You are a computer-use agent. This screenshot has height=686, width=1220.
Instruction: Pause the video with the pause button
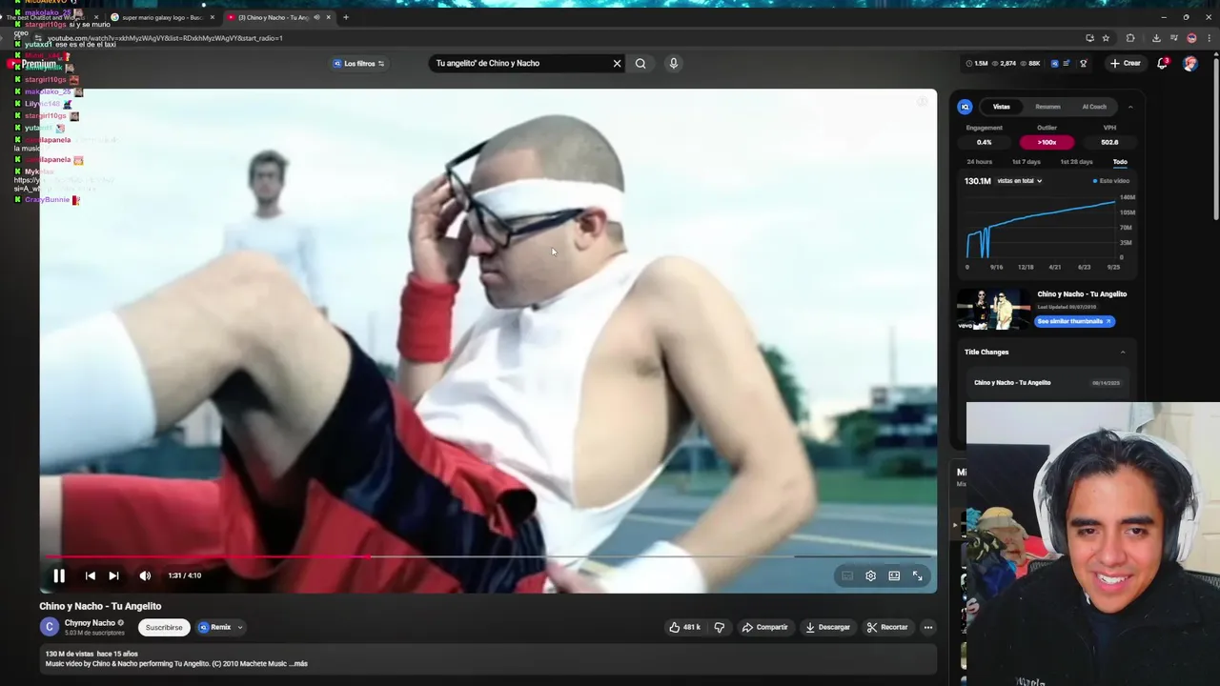(59, 575)
